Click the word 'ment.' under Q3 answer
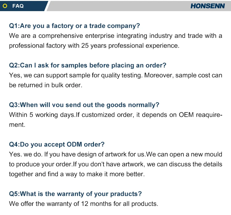 pyautogui.click(x=17, y=125)
